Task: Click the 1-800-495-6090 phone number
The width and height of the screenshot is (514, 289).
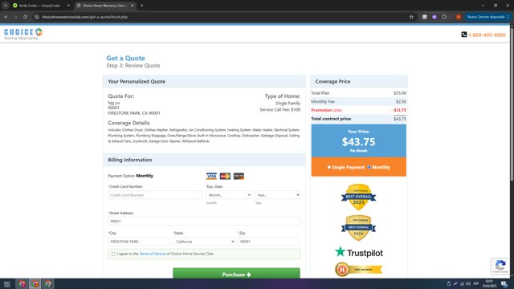Action: (487, 35)
